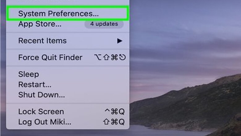Expand the Recent Items submenu
Image resolution: width=241 pixels, height=136 pixels.
point(68,41)
